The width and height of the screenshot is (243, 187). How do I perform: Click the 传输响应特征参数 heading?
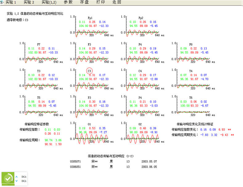[x=37, y=124]
